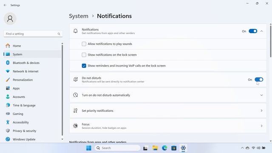This screenshot has height=153, width=272.
Task: Click the Accounts person icon in sidebar
Action: (8, 96)
